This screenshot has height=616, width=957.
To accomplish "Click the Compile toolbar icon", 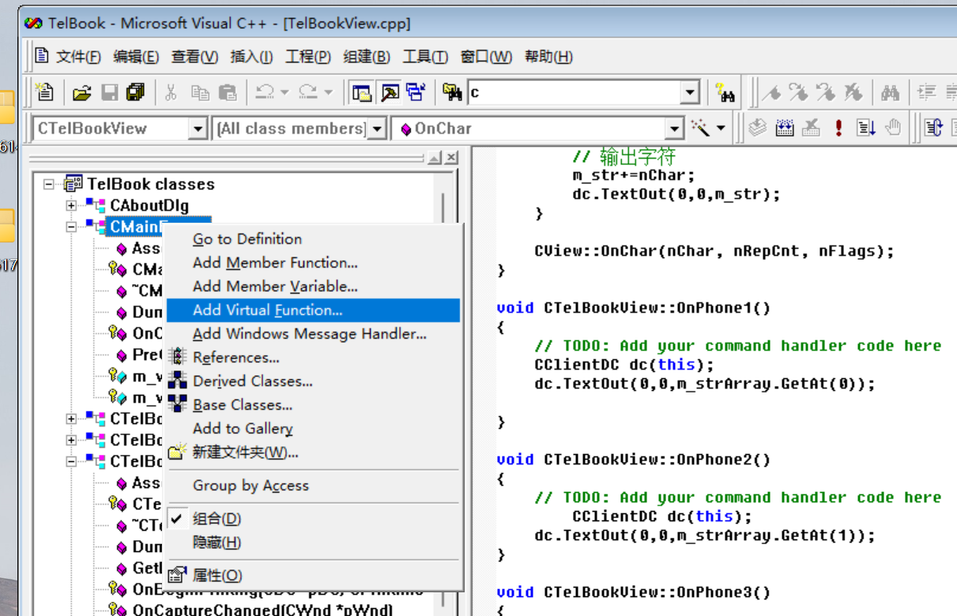I will pyautogui.click(x=758, y=128).
